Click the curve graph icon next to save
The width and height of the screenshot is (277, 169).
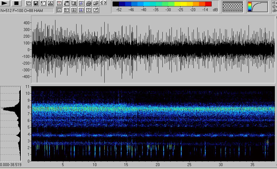tap(43, 4)
